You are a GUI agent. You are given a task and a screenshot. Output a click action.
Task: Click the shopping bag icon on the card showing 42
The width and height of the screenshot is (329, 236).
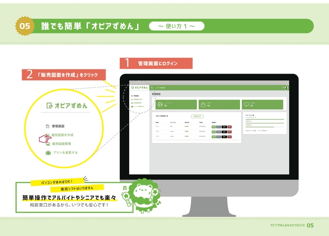pos(203,104)
